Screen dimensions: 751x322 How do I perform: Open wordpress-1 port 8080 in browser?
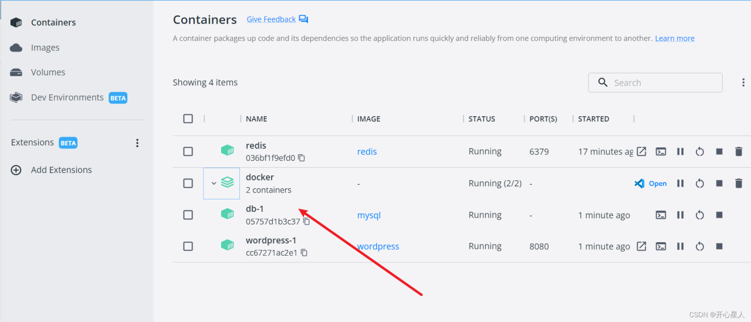coord(641,246)
